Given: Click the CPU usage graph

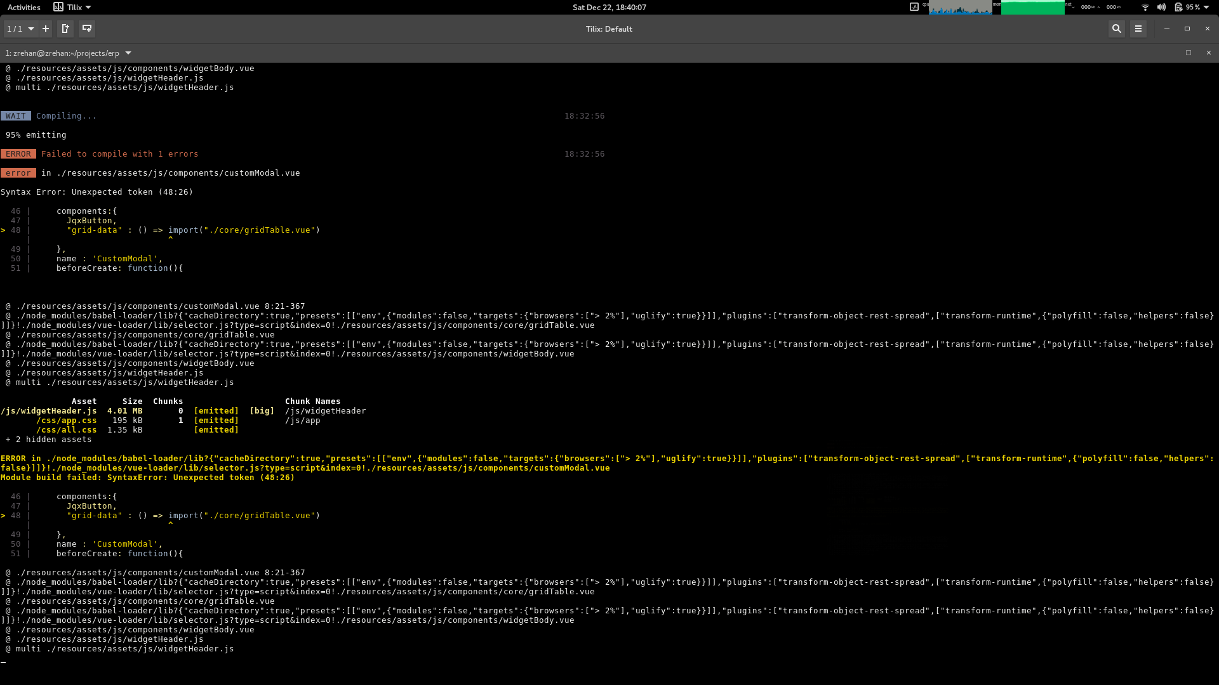Looking at the screenshot, I should click(960, 7).
